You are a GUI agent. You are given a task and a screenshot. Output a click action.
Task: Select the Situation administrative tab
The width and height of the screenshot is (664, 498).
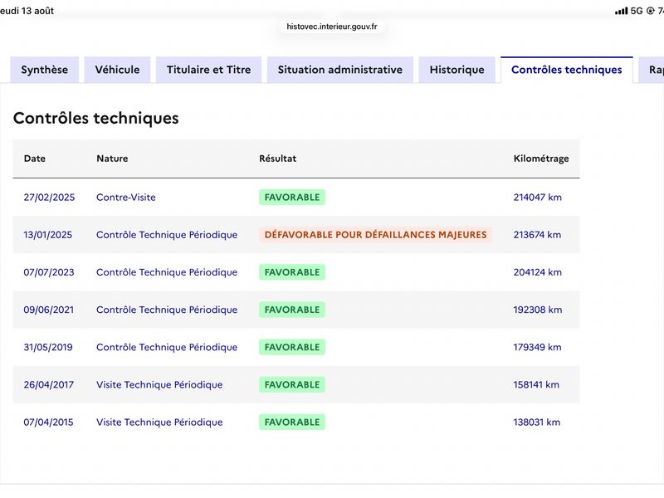click(x=340, y=70)
